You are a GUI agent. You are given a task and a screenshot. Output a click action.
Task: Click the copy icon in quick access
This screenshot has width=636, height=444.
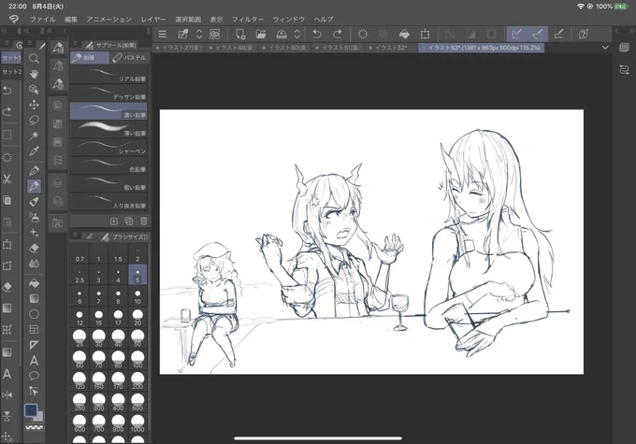point(7,200)
